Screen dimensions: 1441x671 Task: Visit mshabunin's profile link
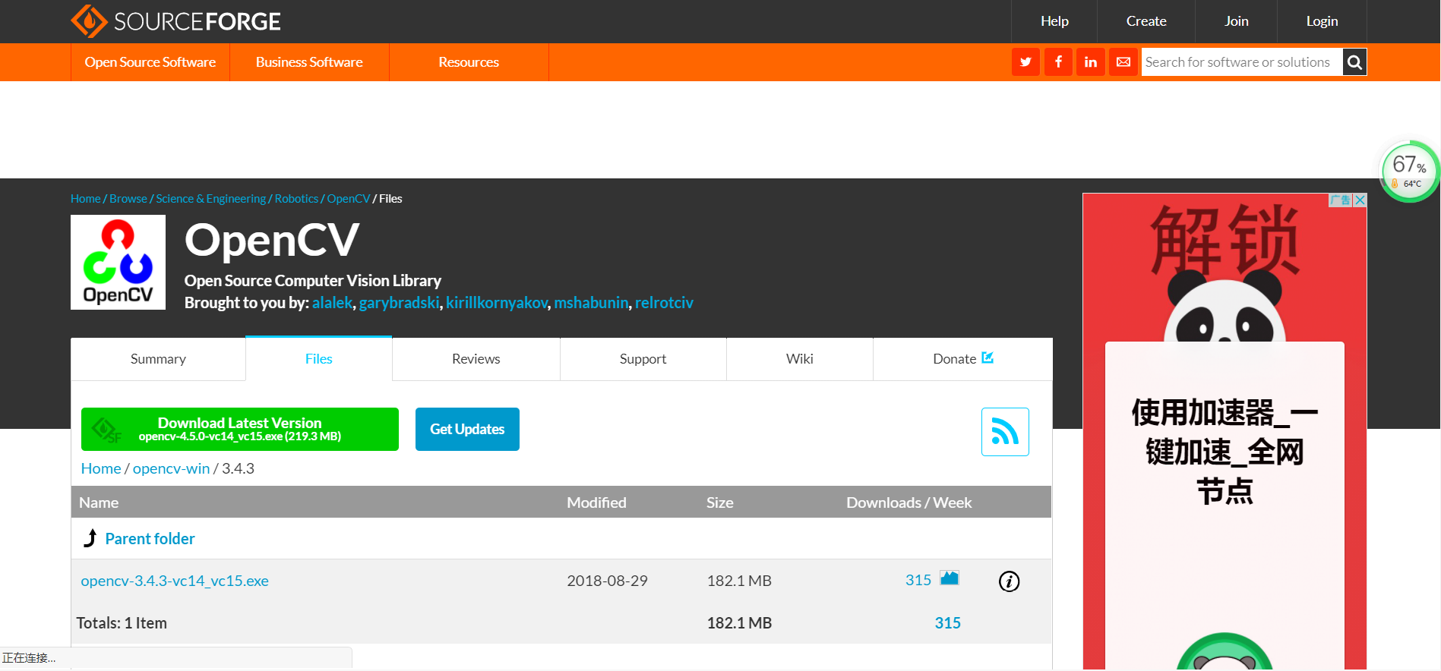point(591,303)
